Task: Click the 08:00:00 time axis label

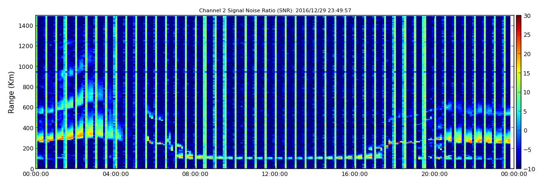Action: (195, 175)
